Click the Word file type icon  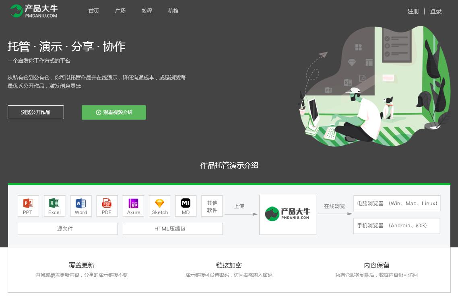coord(80,206)
